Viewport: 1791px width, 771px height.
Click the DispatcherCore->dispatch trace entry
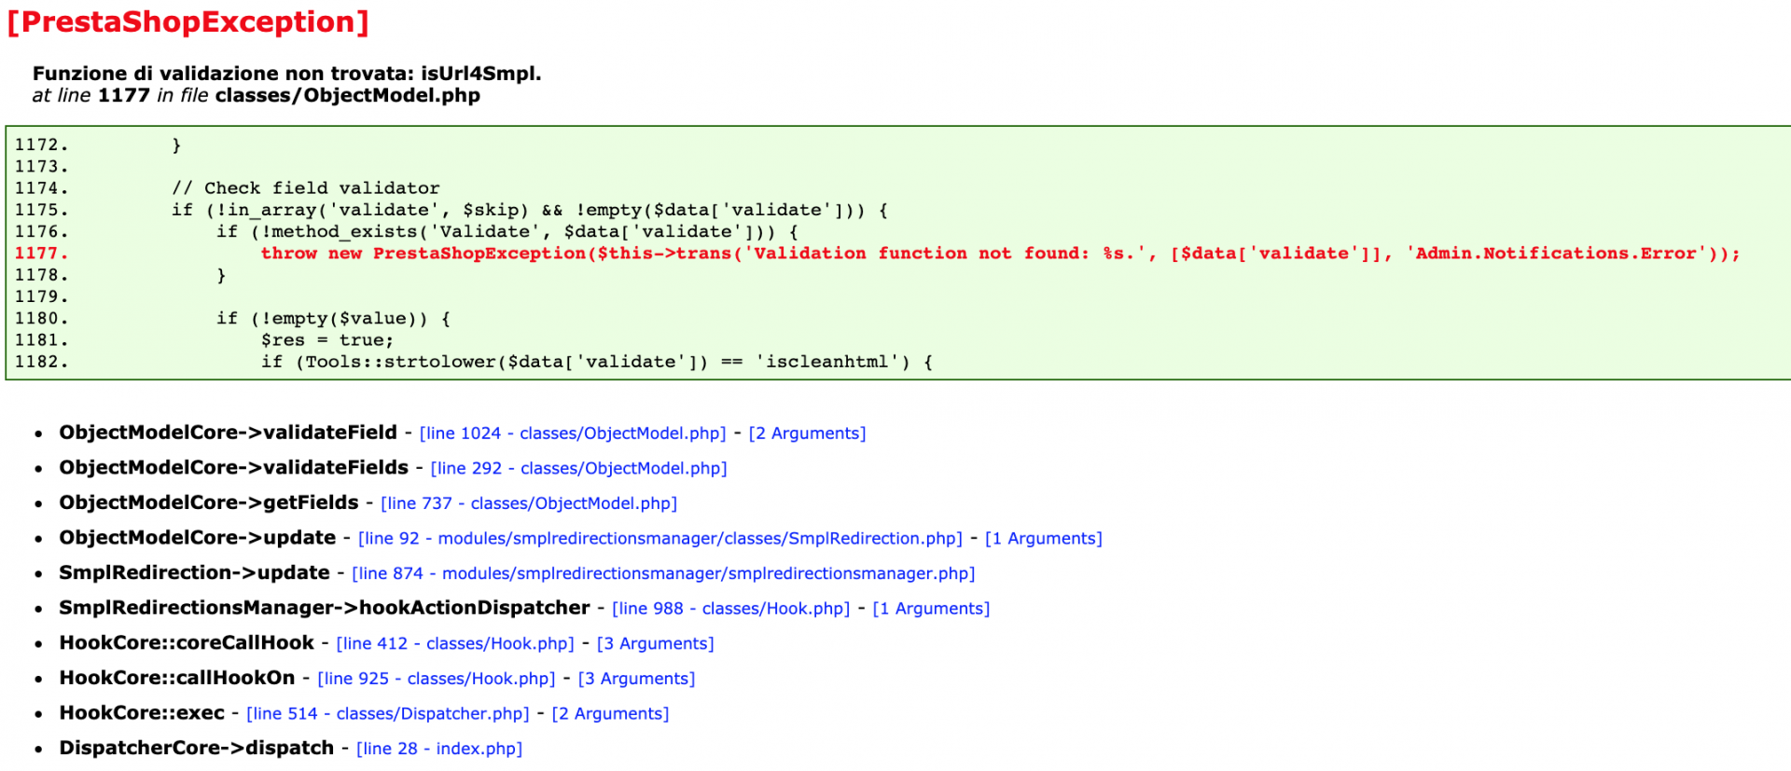click(x=196, y=748)
